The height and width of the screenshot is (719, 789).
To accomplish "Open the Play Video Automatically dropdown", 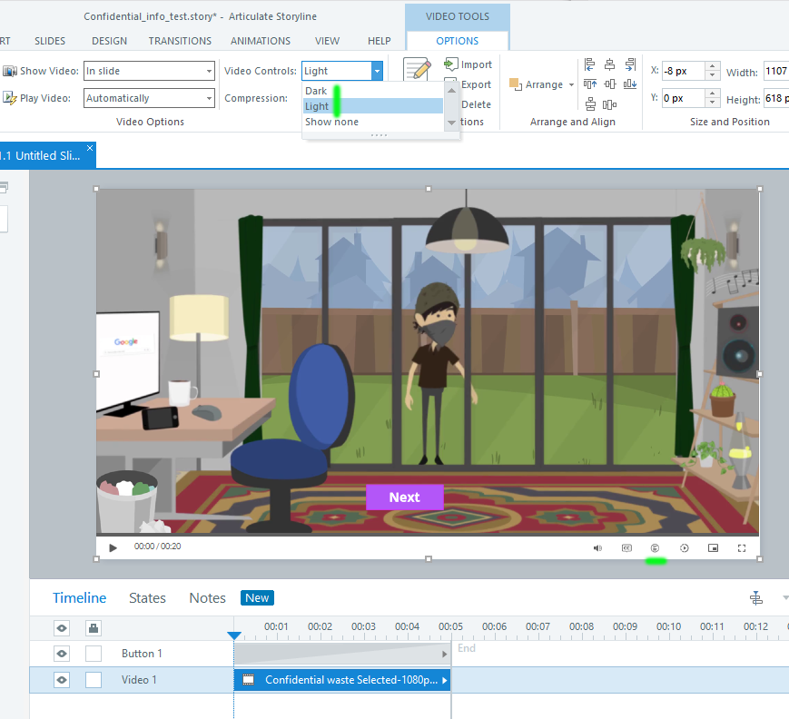I will (149, 98).
